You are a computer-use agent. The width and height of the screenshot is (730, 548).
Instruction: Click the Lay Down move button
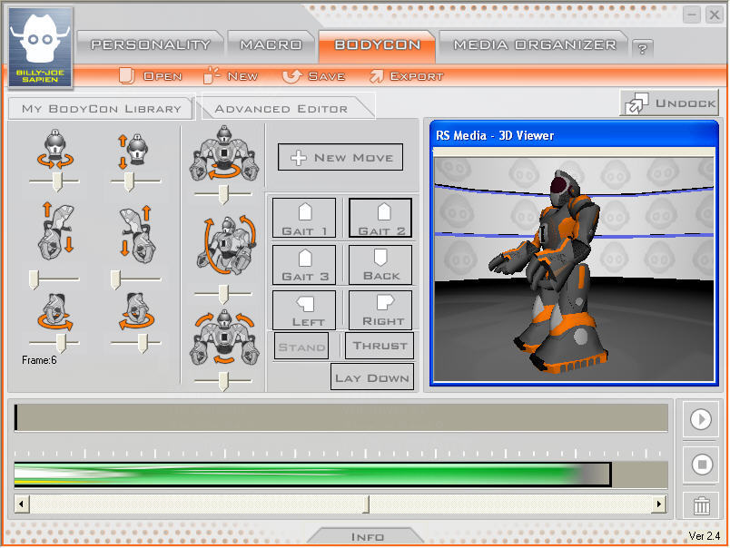[x=372, y=377]
